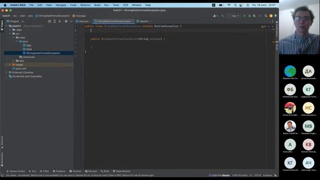The height and width of the screenshot is (180, 320).
Task: Hide the Project tool window
Action: pyautogui.click(x=71, y=21)
